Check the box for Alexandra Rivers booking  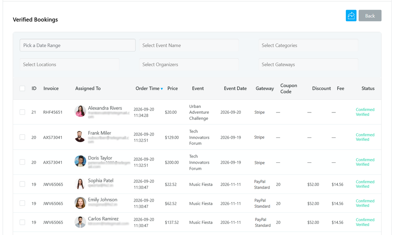(x=22, y=112)
